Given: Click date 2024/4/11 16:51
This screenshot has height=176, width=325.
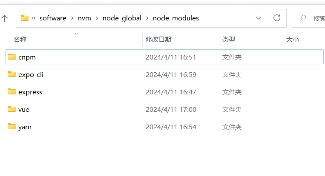Looking at the screenshot, I should 171,57.
